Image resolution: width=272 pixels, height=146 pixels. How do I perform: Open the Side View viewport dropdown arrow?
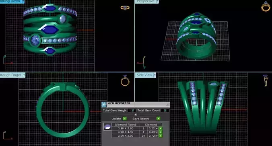pyautogui.click(x=155, y=75)
